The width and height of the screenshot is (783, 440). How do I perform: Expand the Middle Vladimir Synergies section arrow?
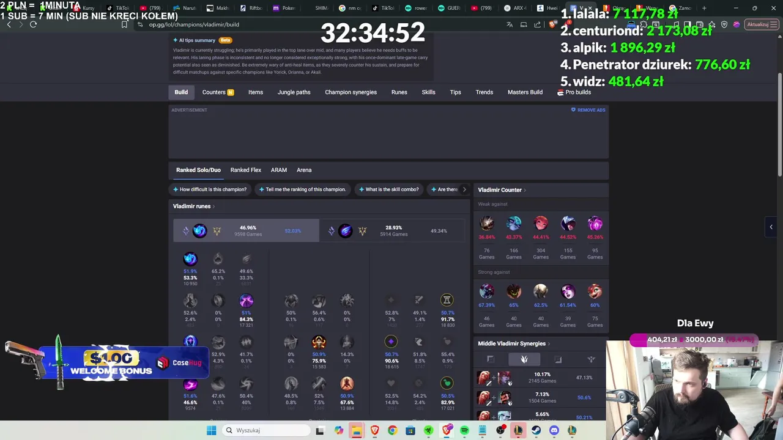click(x=549, y=343)
